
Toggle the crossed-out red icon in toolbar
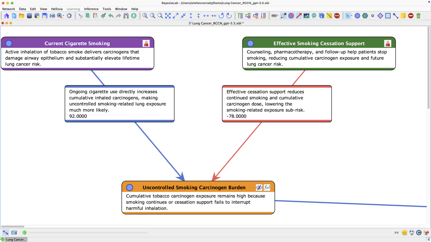tap(337, 16)
